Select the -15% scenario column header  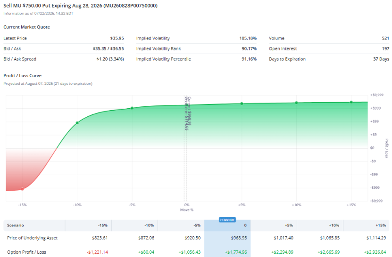click(x=88, y=225)
